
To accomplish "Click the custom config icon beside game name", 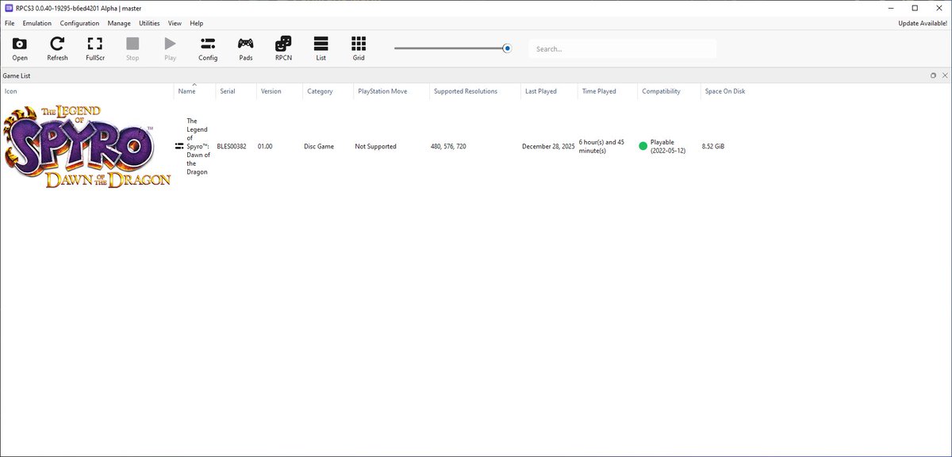I will point(179,146).
